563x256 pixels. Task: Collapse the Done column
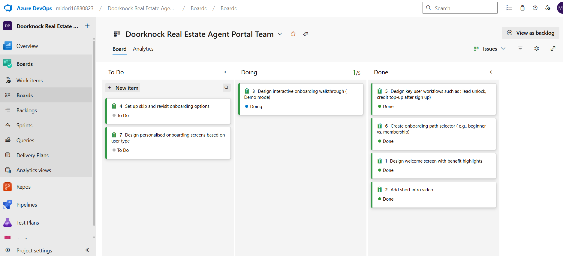[491, 72]
